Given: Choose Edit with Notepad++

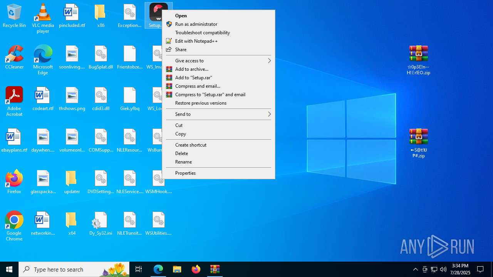Looking at the screenshot, I should pyautogui.click(x=218, y=41).
